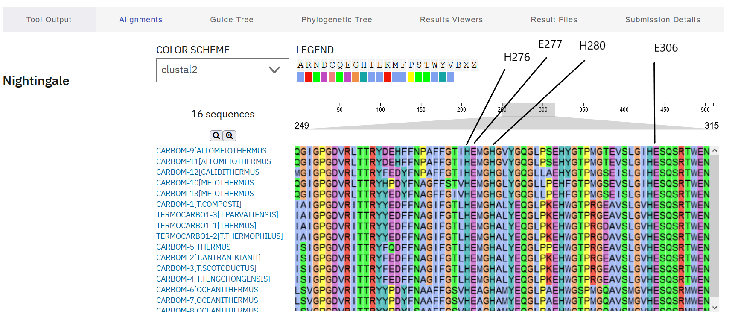The width and height of the screenshot is (729, 323).
Task: Open the Phylogenetic Tree tab
Action: [337, 20]
